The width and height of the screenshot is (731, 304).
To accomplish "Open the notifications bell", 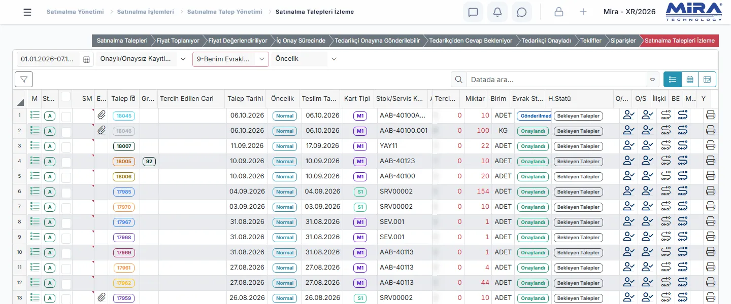I will coord(497,12).
